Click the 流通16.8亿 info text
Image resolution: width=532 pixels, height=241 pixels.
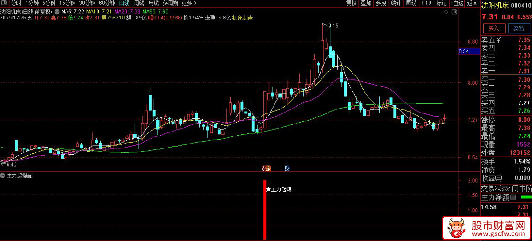[x=218, y=18]
